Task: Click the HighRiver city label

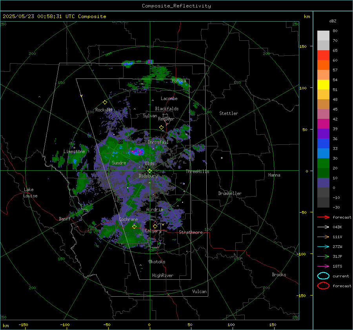Action: [x=163, y=275]
